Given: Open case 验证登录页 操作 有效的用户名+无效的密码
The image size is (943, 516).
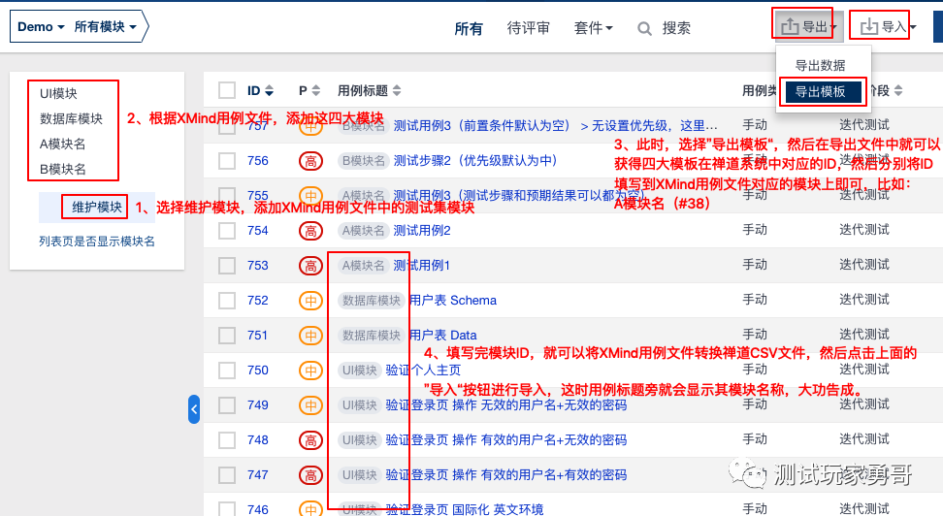Looking at the screenshot, I should (505, 440).
